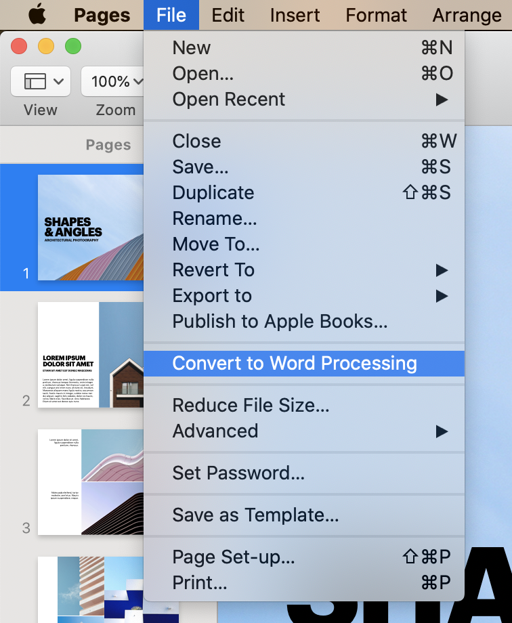Choose Rename… menu entry
This screenshot has height=623, width=512.
pos(304,219)
